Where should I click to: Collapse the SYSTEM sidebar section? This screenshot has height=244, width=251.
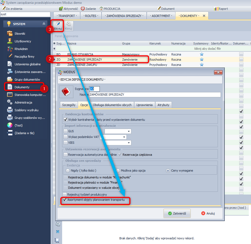(x=44, y=24)
